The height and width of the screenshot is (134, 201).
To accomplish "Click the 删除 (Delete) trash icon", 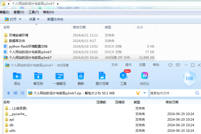I will pyautogui.click(x=81, y=76).
